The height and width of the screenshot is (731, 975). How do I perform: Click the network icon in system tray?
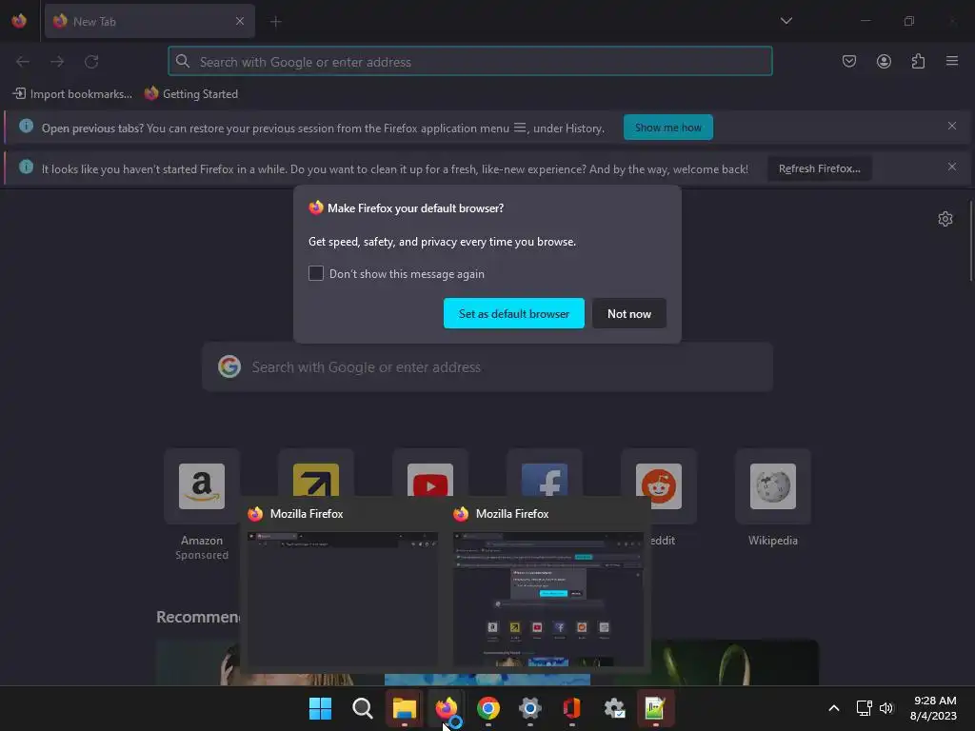point(864,708)
